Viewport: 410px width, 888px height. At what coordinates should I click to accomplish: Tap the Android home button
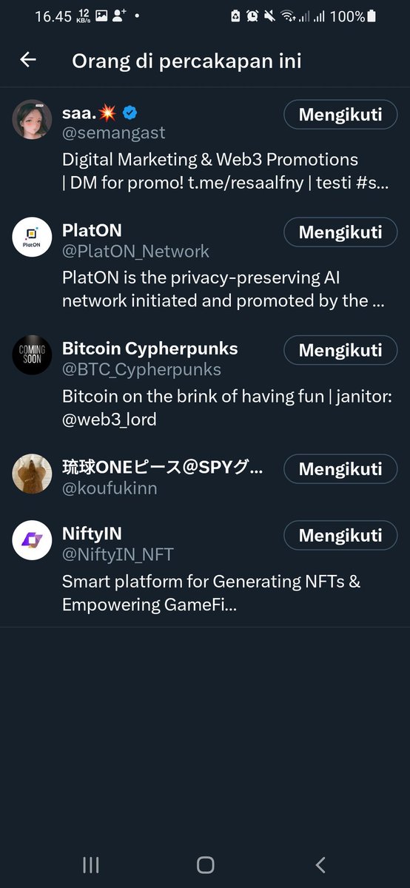[205, 864]
